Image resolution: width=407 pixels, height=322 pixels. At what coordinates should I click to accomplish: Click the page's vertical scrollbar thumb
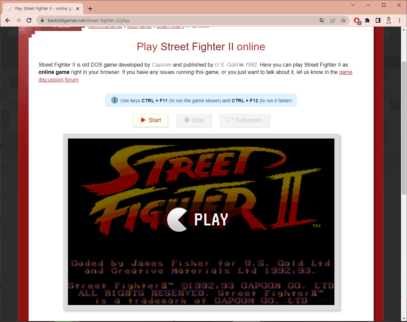click(404, 128)
